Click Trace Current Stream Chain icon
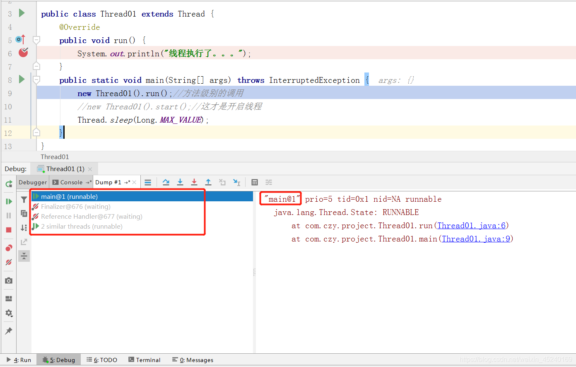This screenshot has width=576, height=367. pos(269,182)
